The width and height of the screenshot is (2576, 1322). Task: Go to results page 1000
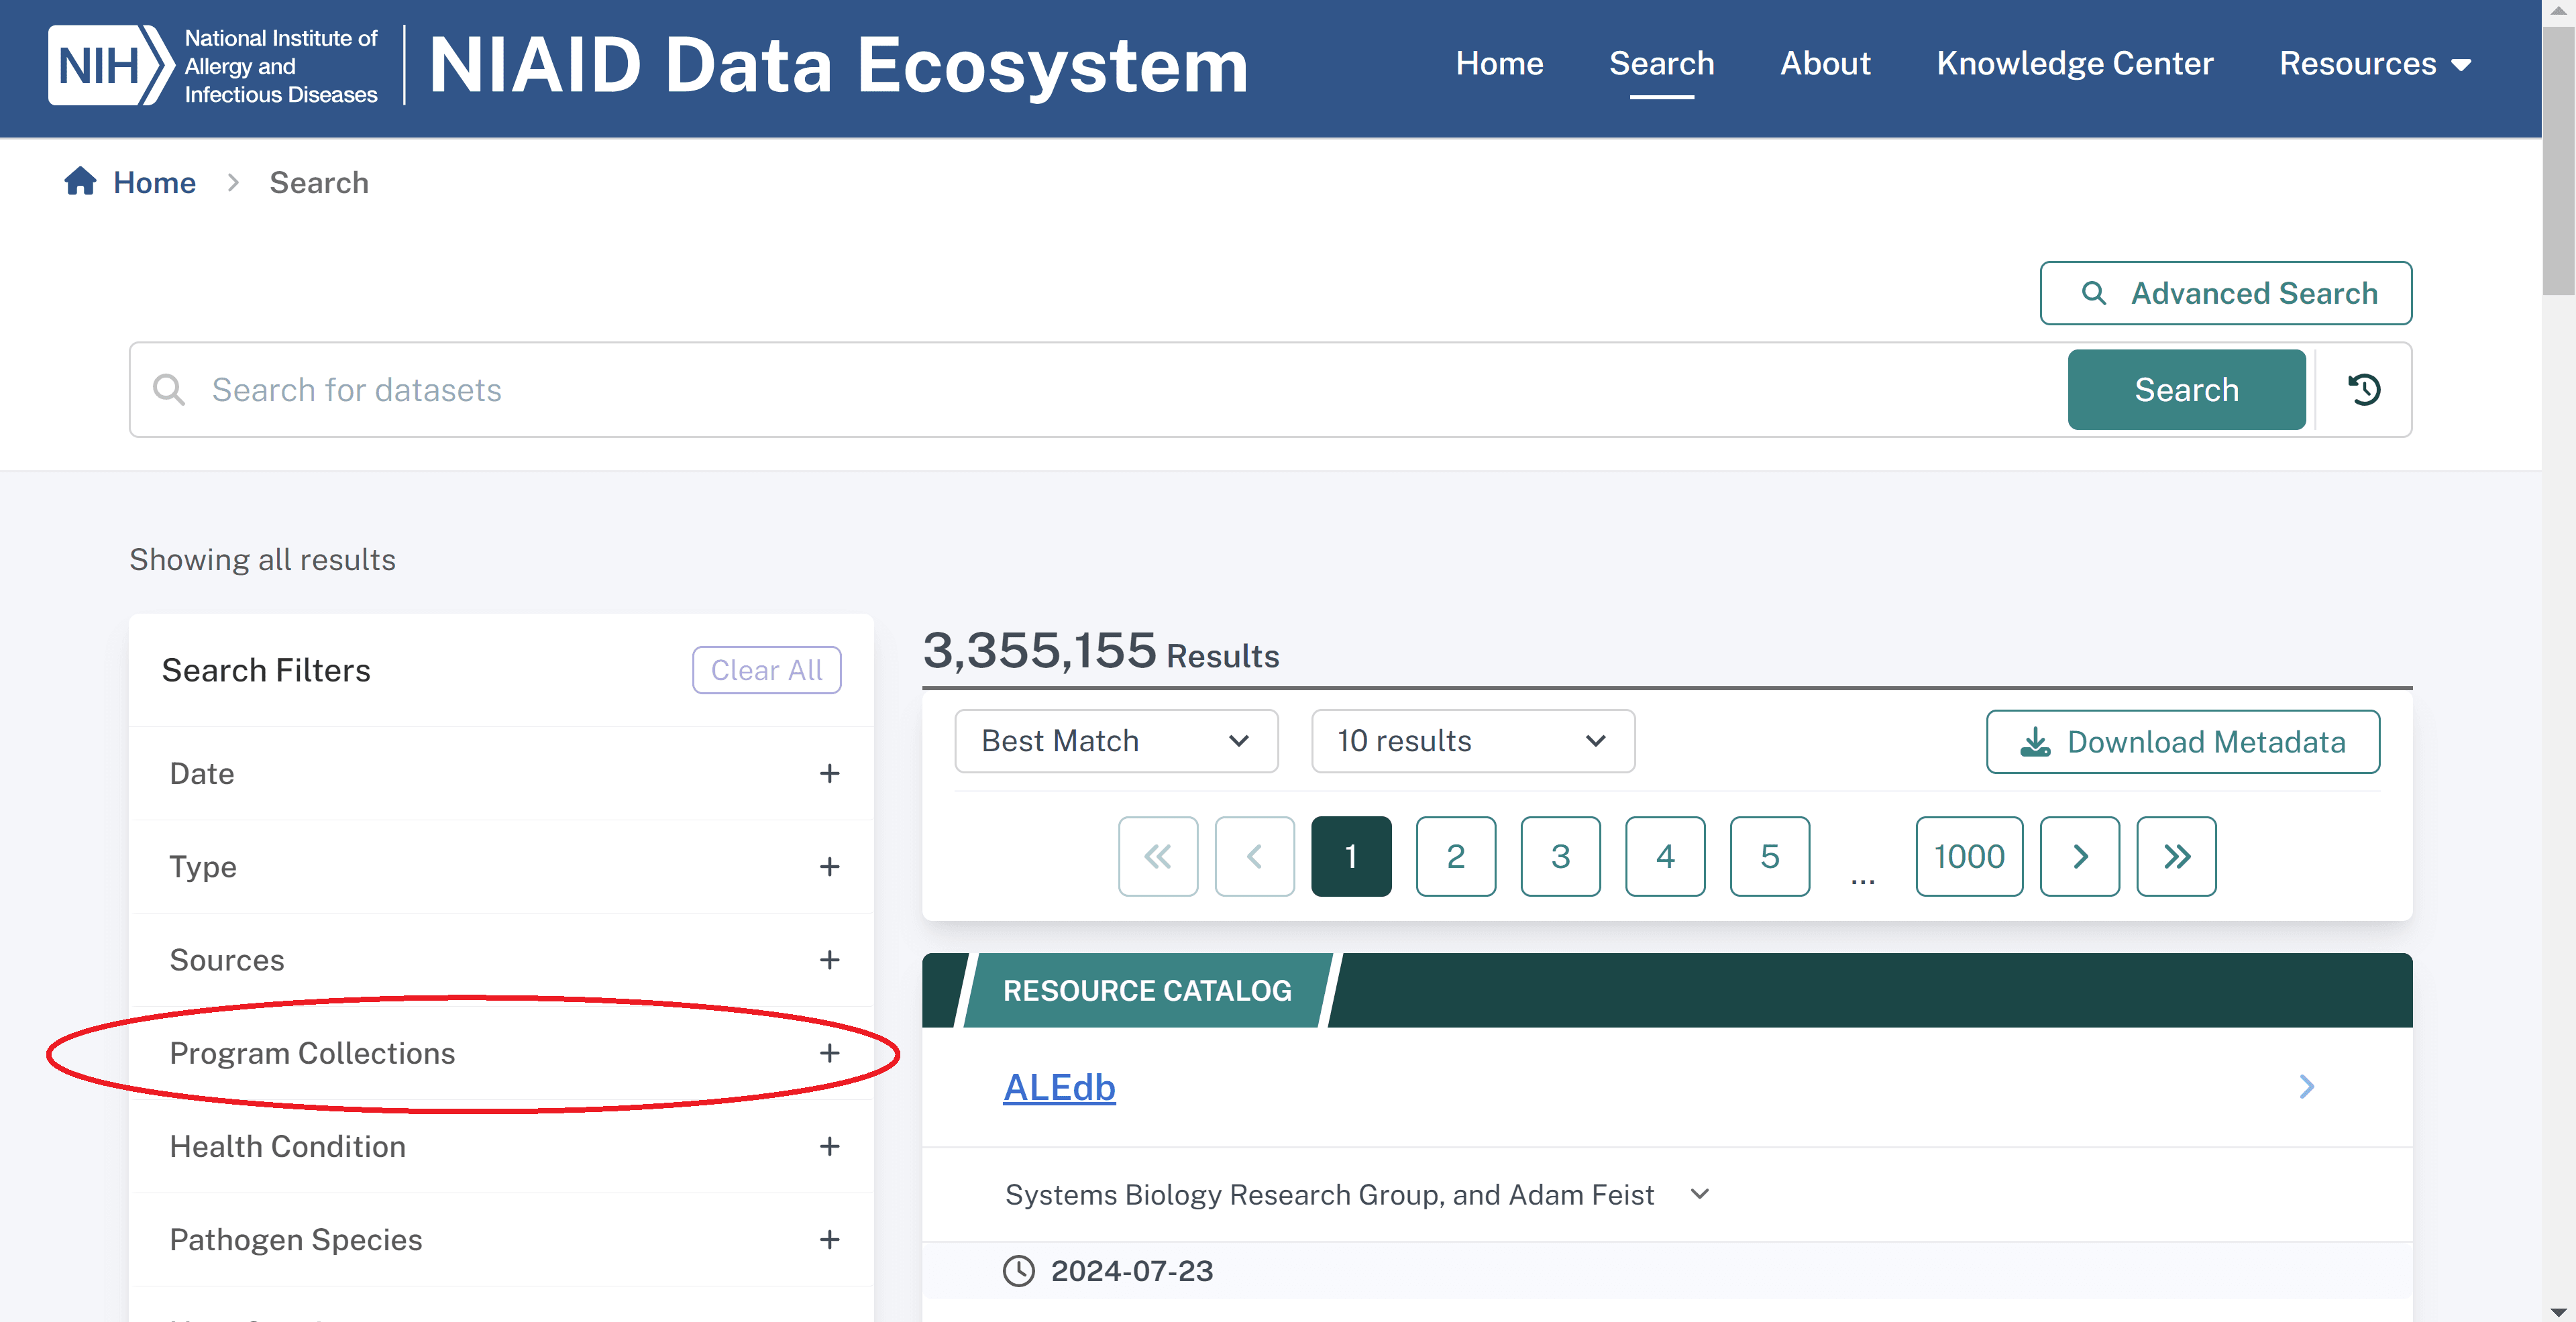coord(1969,856)
